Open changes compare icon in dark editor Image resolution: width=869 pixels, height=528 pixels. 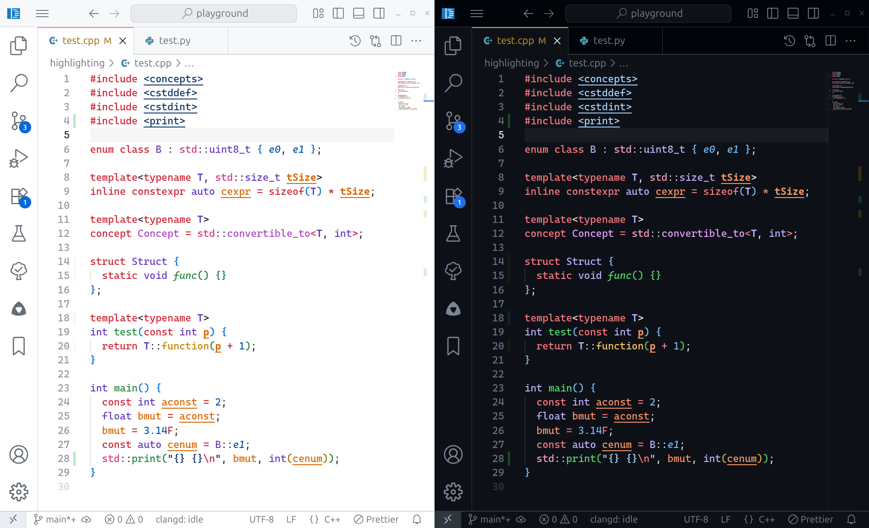click(x=810, y=41)
